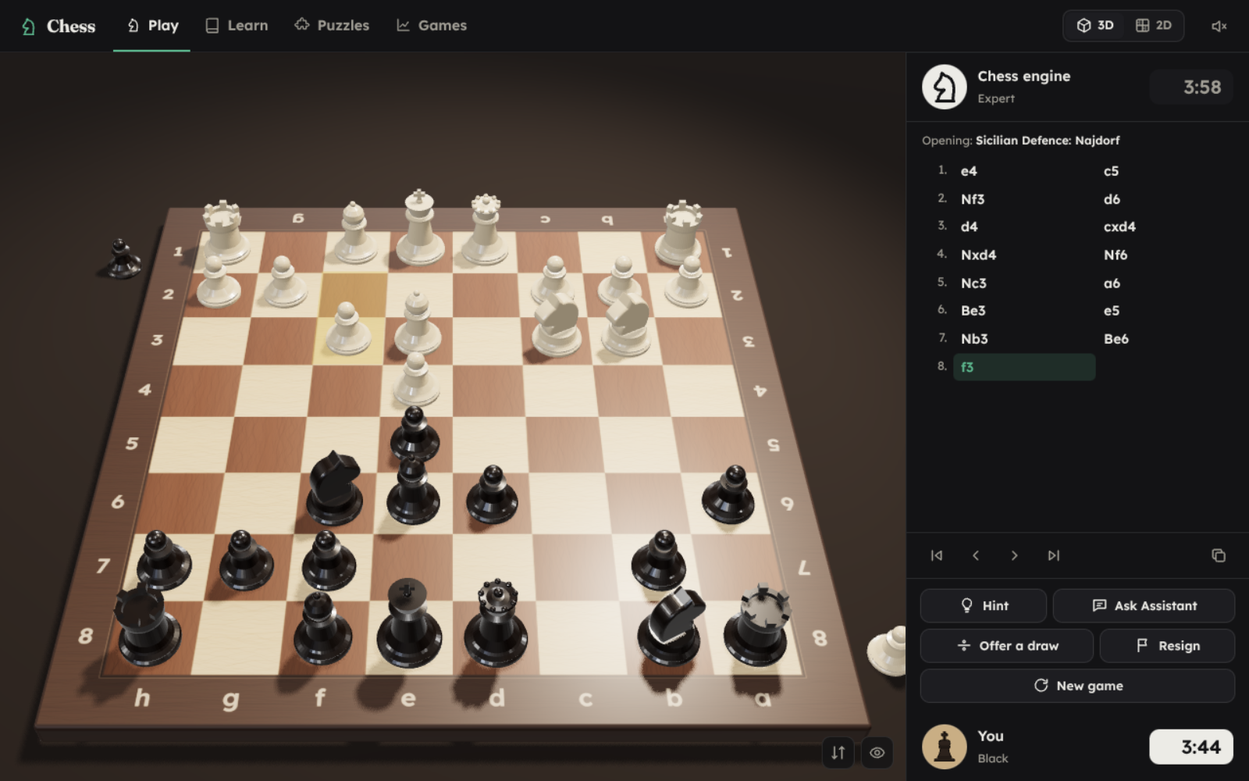1249x781 pixels.
Task: Select the black bishop on f8
Action: click(x=322, y=629)
